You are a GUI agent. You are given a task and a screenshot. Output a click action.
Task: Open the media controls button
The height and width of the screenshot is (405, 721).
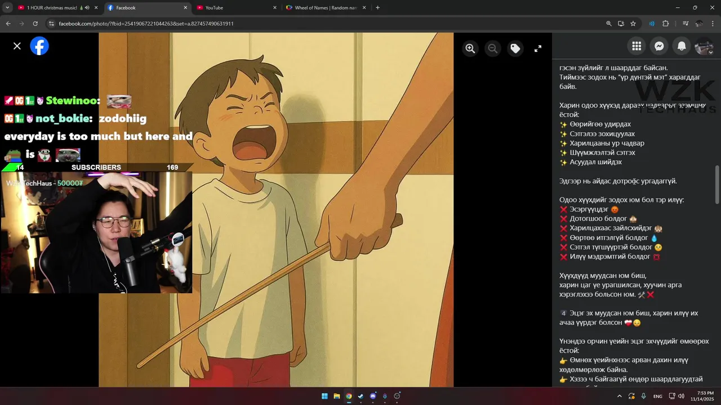686,24
